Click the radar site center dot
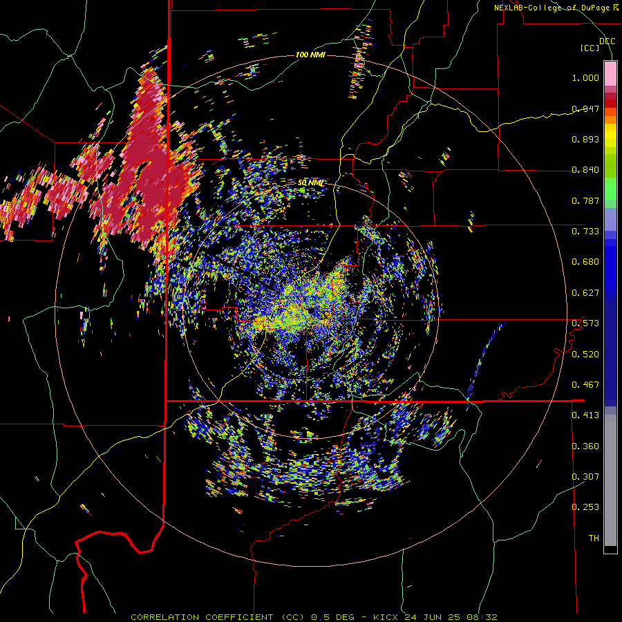The height and width of the screenshot is (622, 622). 310,310
